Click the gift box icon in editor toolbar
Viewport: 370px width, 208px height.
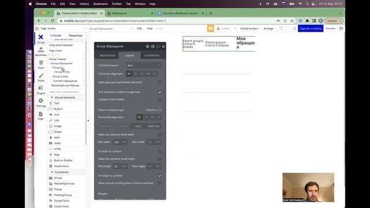[x=210, y=28]
